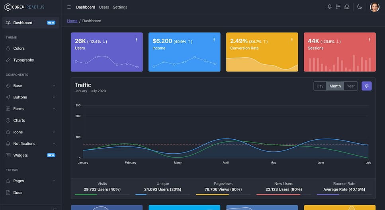Open the notifications bell in the header
The image size is (385, 210).
tap(329, 7)
